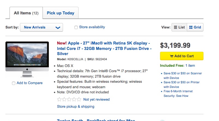The height and width of the screenshot is (121, 219).
Task: Click the Add to Compare label
Action: point(29,83)
